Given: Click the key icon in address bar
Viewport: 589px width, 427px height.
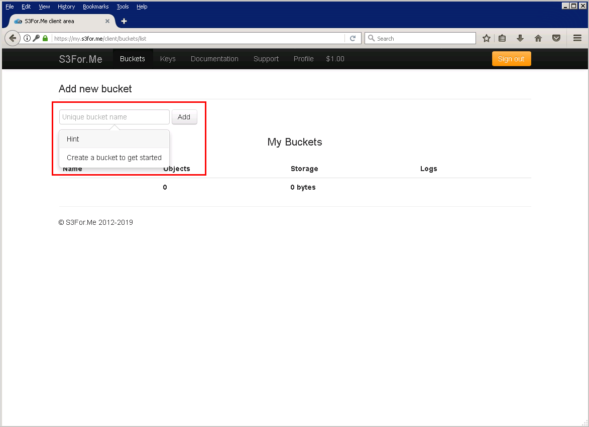Looking at the screenshot, I should point(36,38).
